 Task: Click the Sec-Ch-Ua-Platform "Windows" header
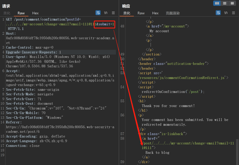(35, 117)
